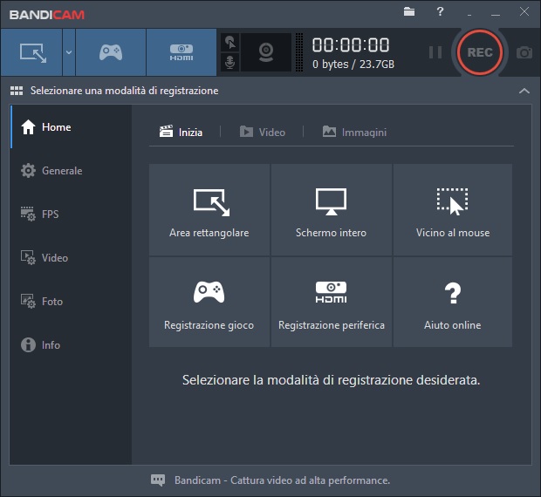
Task: Choose Schermo intero recording tile
Action: (332, 209)
